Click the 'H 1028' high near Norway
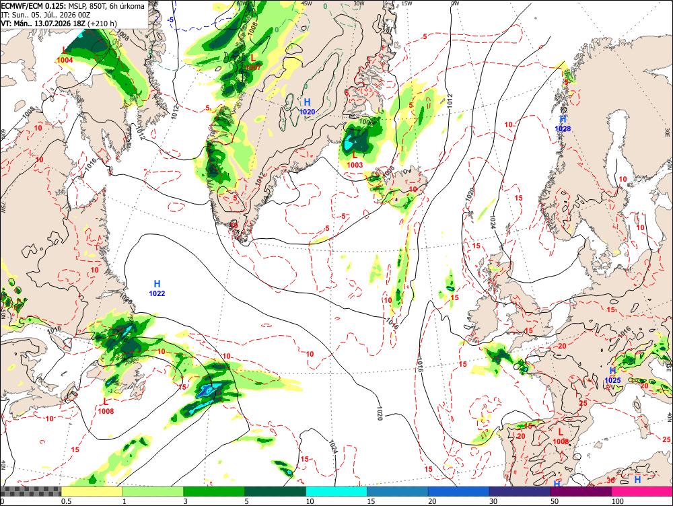This screenshot has height=506, width=673. point(563,124)
